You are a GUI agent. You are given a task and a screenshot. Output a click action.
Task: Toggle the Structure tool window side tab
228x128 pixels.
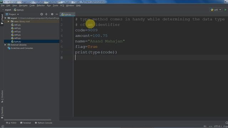click(2, 96)
